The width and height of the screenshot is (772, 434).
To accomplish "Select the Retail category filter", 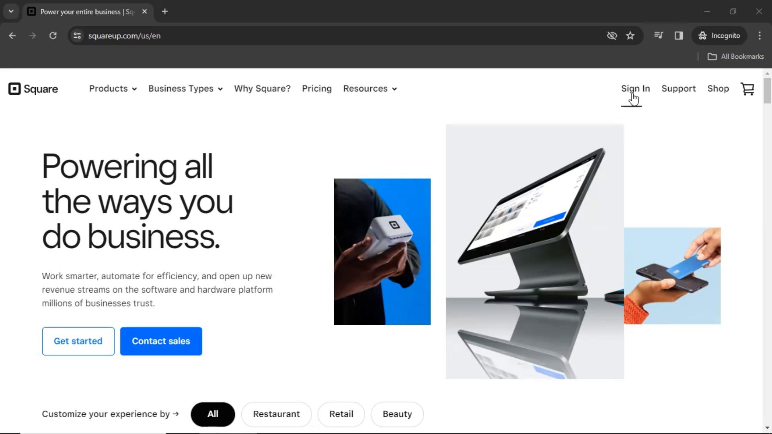I will [x=341, y=414].
